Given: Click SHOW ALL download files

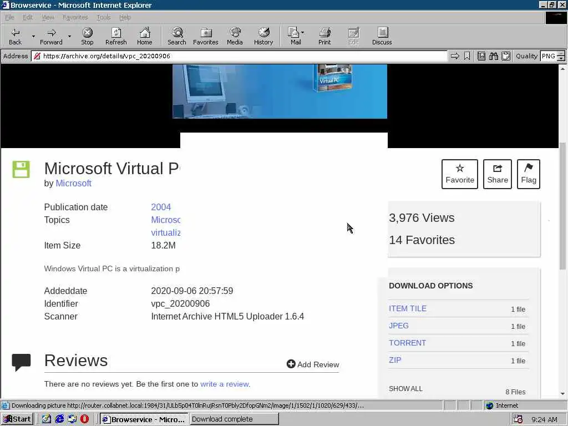Looking at the screenshot, I should pyautogui.click(x=405, y=389).
